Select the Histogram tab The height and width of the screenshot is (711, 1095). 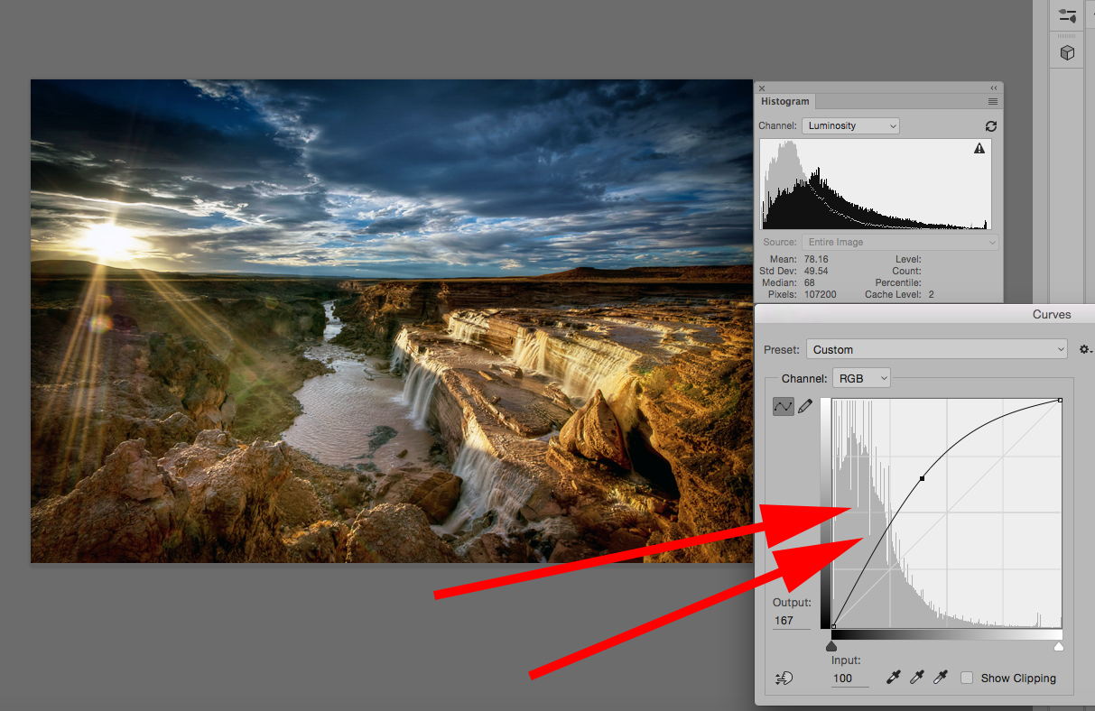coord(784,102)
